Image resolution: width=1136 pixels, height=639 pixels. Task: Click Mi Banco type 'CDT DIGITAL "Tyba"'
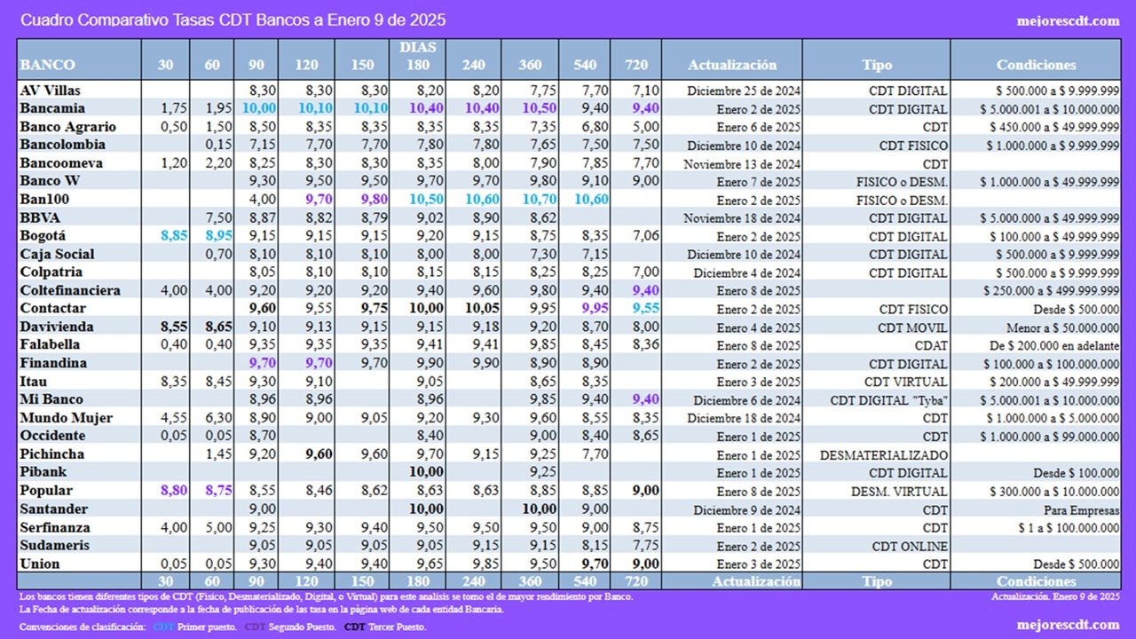[x=889, y=400]
